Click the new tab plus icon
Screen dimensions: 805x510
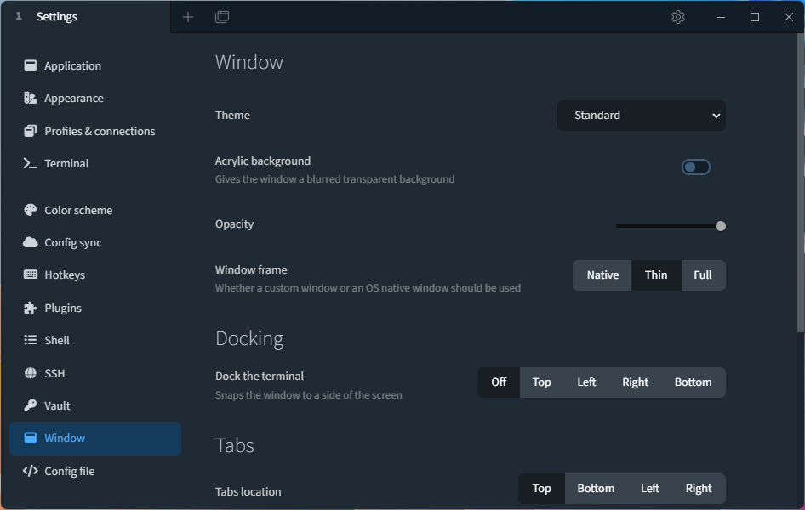pos(188,17)
